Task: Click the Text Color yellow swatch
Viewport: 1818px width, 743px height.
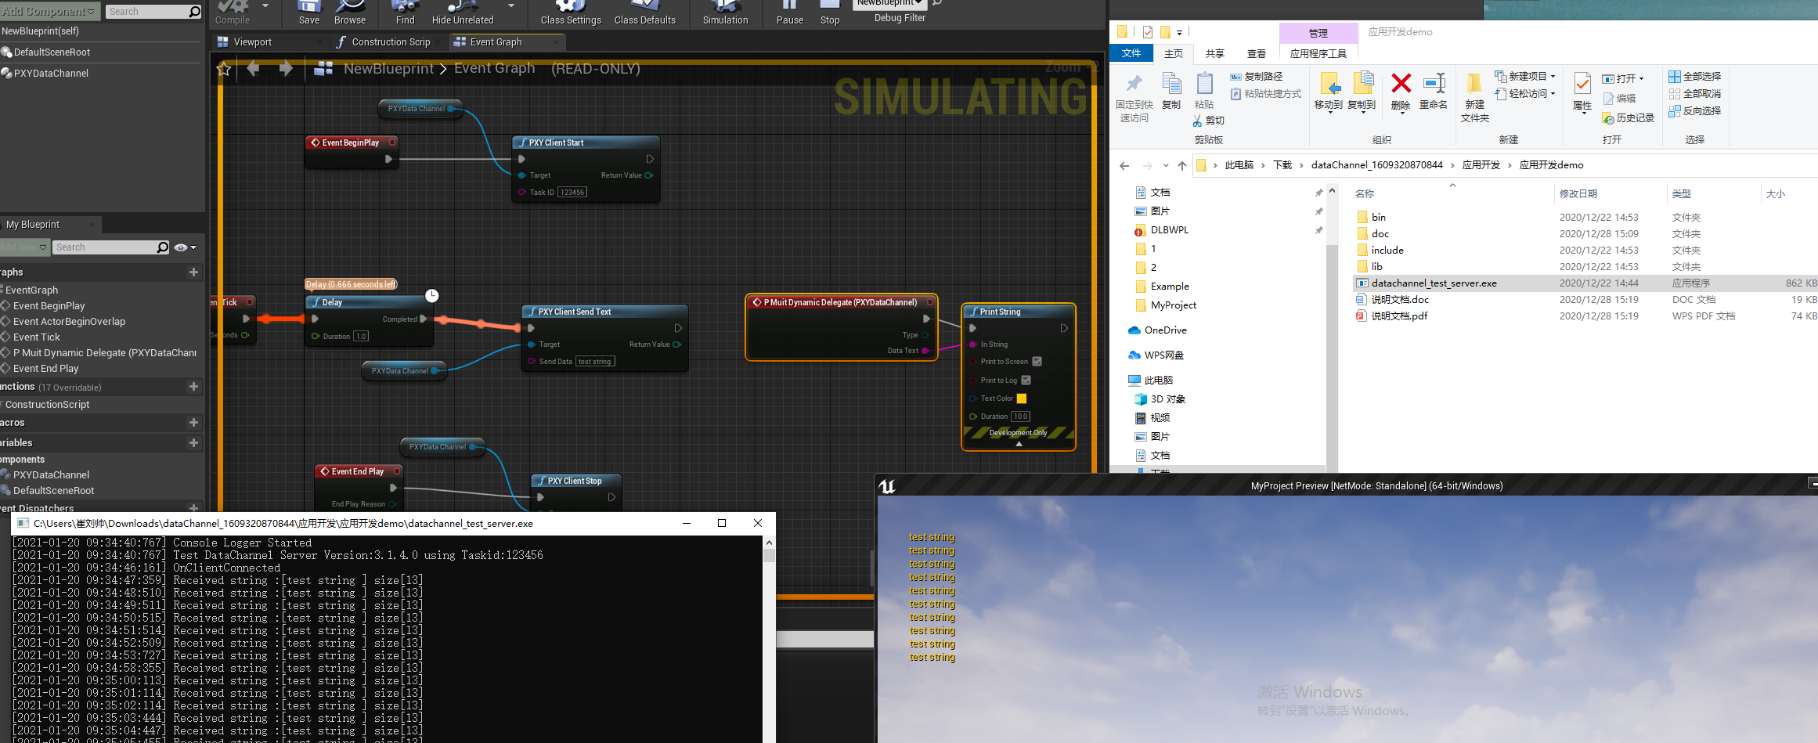Action: 1022,399
